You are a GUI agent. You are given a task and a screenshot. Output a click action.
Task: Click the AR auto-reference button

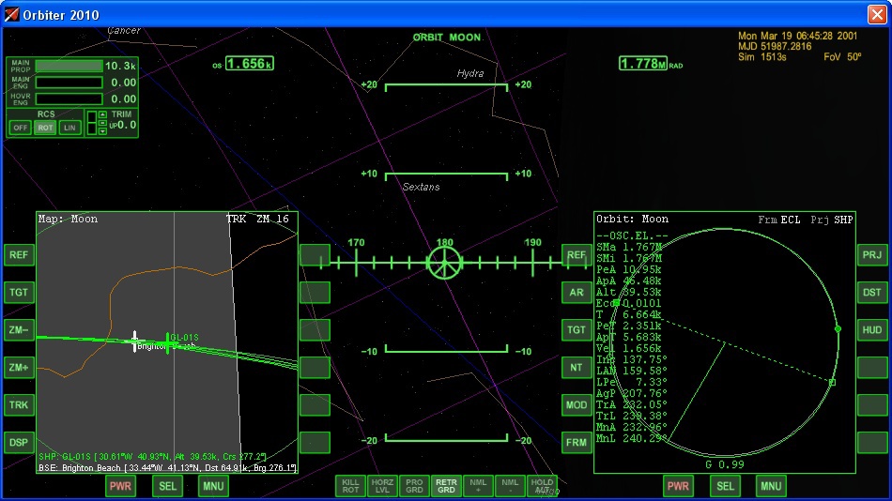coord(577,293)
